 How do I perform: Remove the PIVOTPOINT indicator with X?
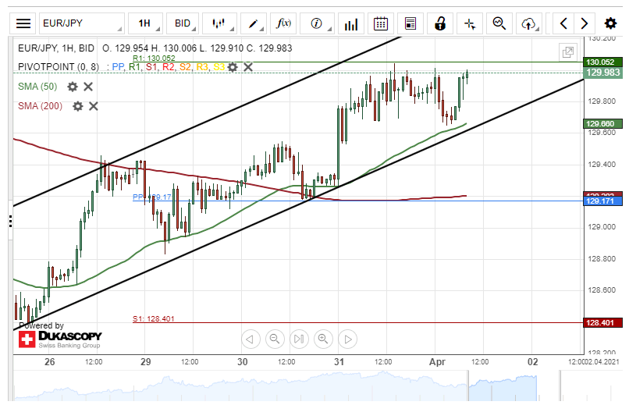point(248,67)
